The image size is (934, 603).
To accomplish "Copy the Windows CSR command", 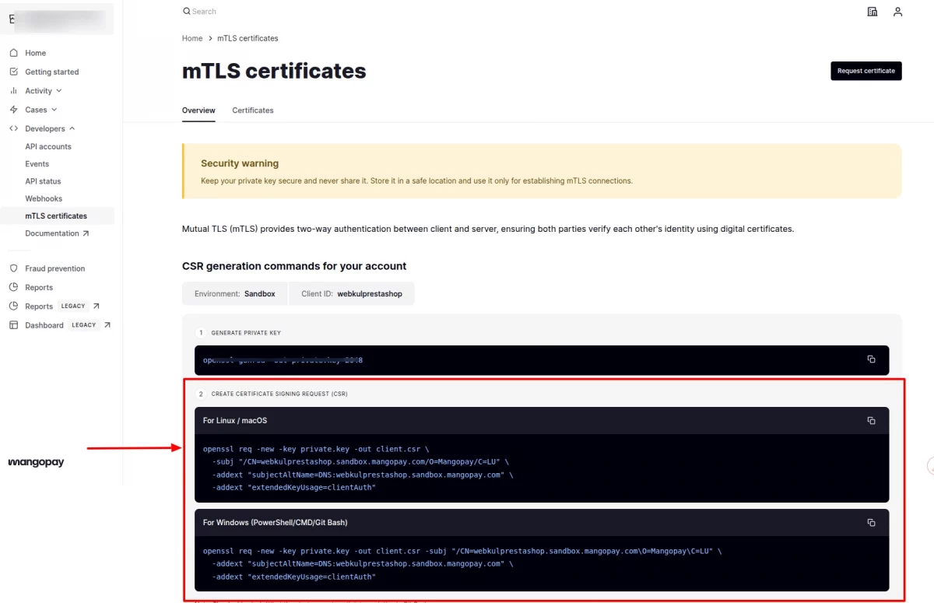I will 871,523.
